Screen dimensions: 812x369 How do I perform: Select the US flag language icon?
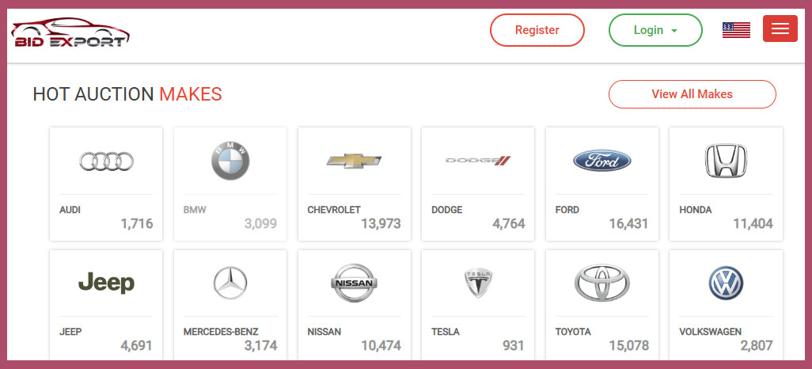(736, 30)
